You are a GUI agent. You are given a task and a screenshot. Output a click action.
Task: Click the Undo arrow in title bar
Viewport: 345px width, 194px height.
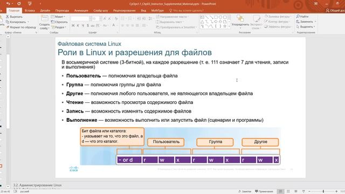coord(8,4)
